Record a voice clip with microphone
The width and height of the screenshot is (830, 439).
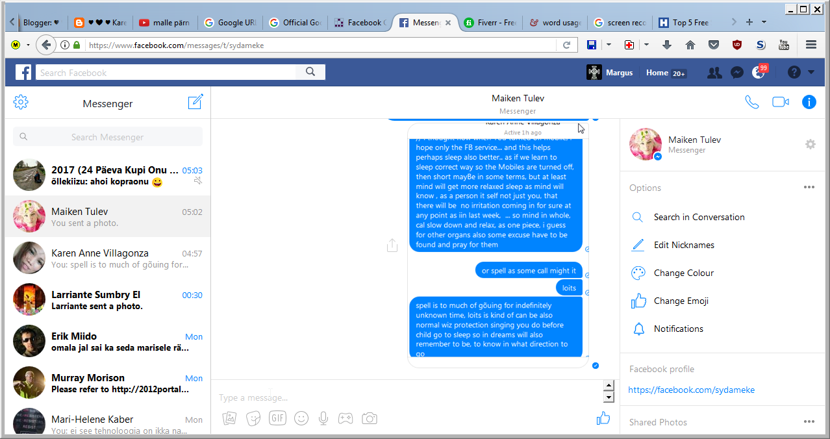tap(323, 418)
